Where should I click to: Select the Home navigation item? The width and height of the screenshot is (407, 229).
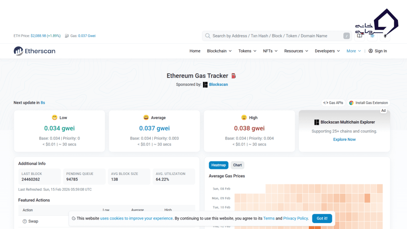point(195,51)
